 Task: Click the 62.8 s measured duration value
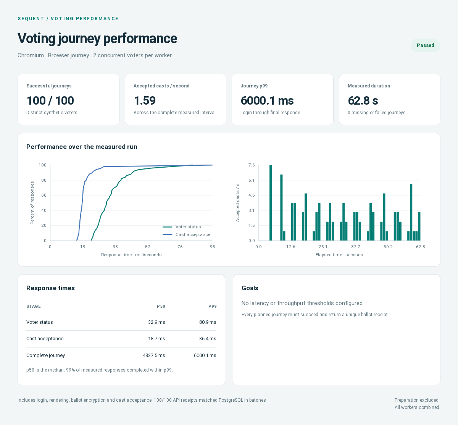point(363,100)
